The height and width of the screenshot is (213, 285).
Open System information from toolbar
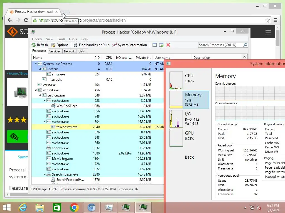point(130,45)
